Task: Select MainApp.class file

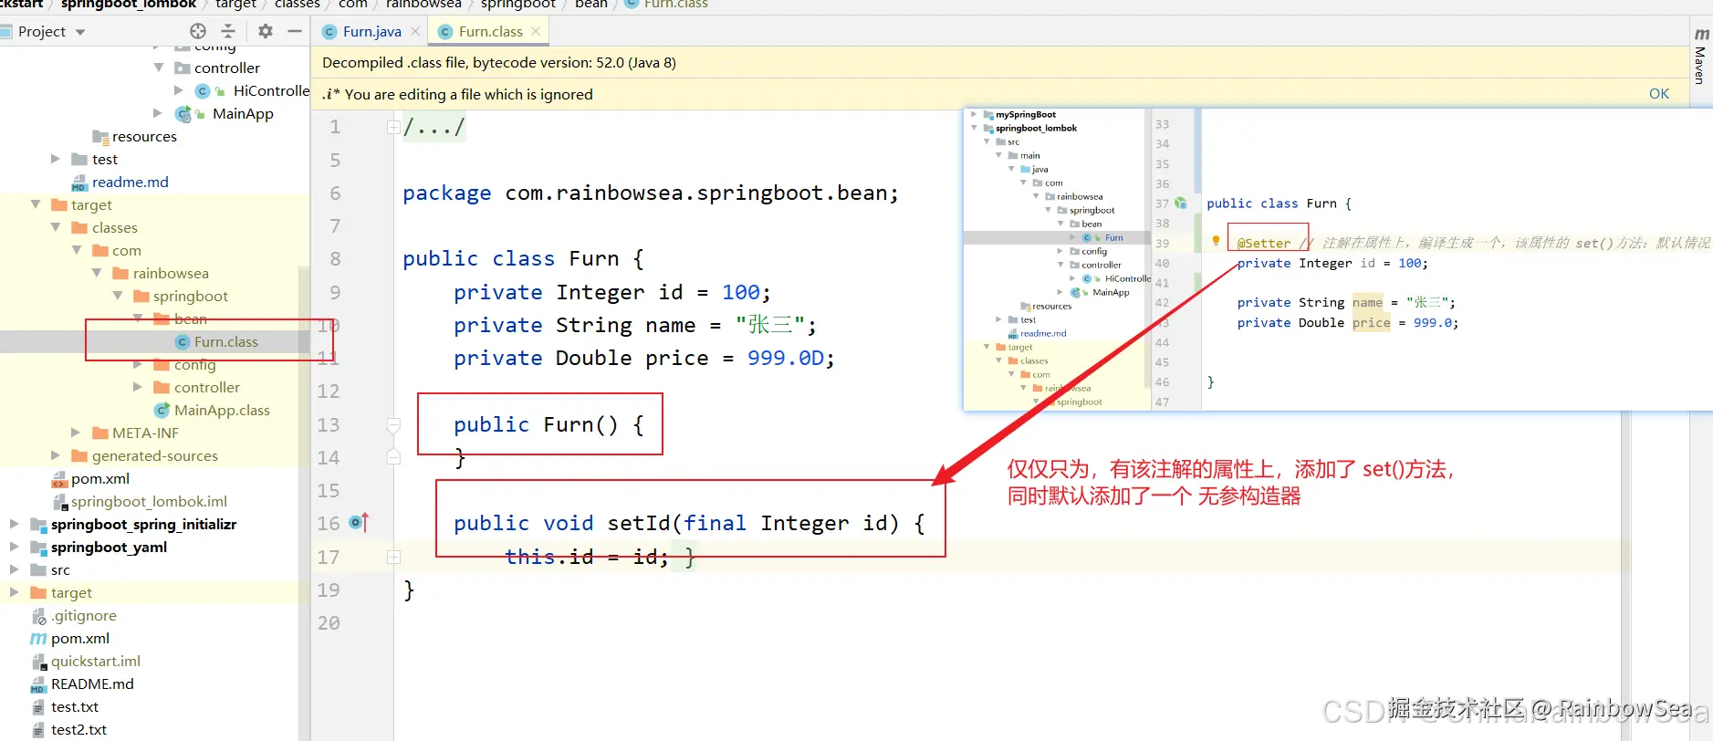Action: (x=222, y=410)
